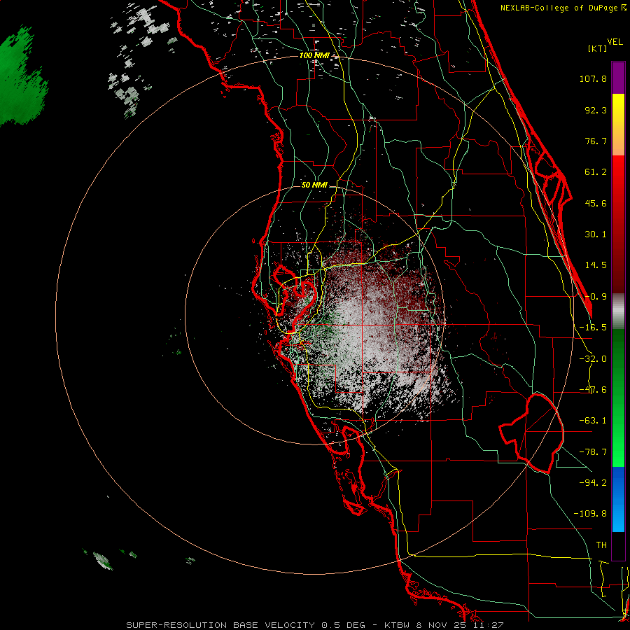This screenshot has width=630, height=630.
Task: Click the 76.7 legend value
Action: [x=596, y=141]
